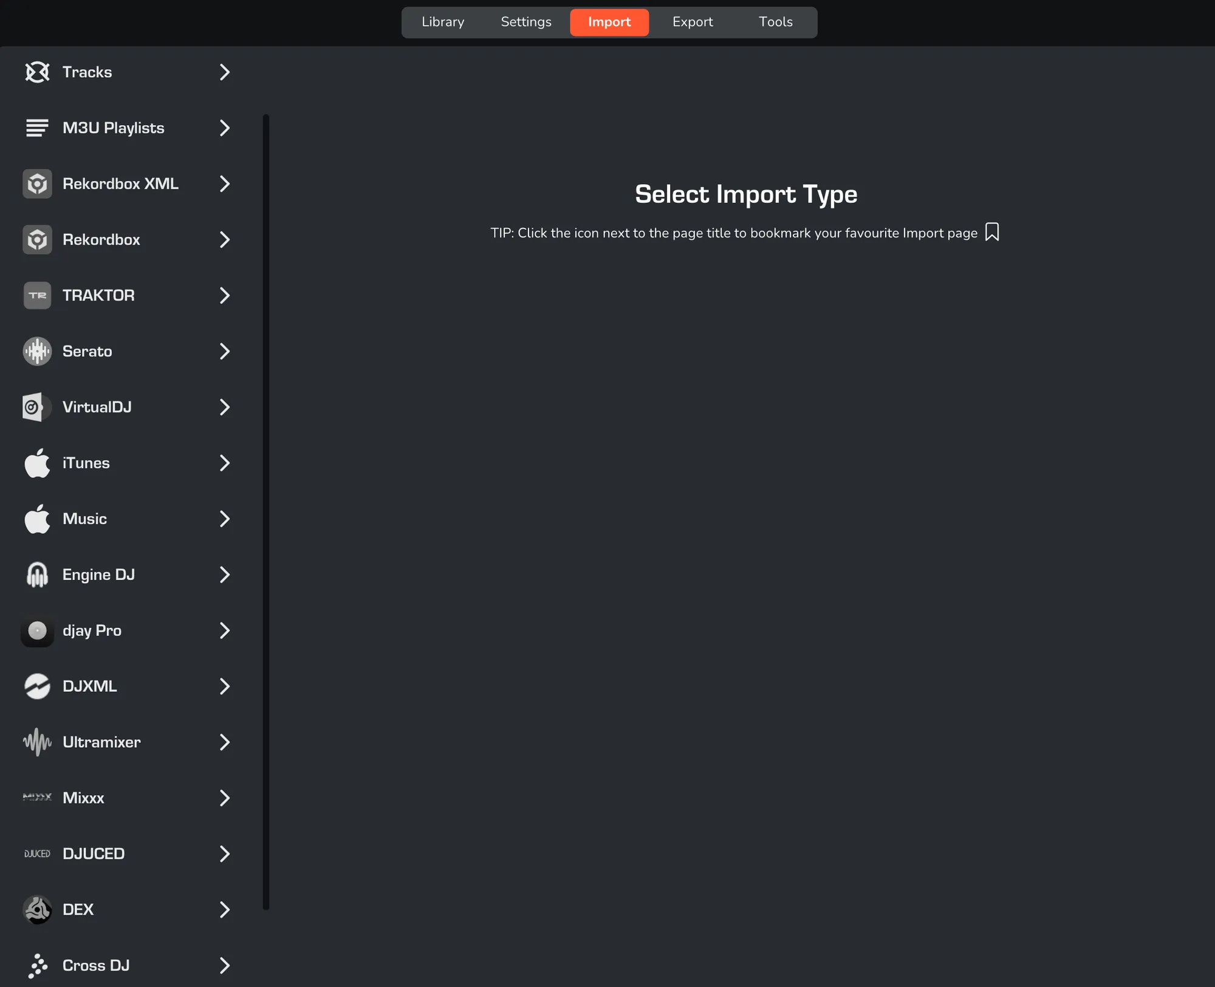Expand the DJXML chevron arrow
The height and width of the screenshot is (987, 1215).
224,686
